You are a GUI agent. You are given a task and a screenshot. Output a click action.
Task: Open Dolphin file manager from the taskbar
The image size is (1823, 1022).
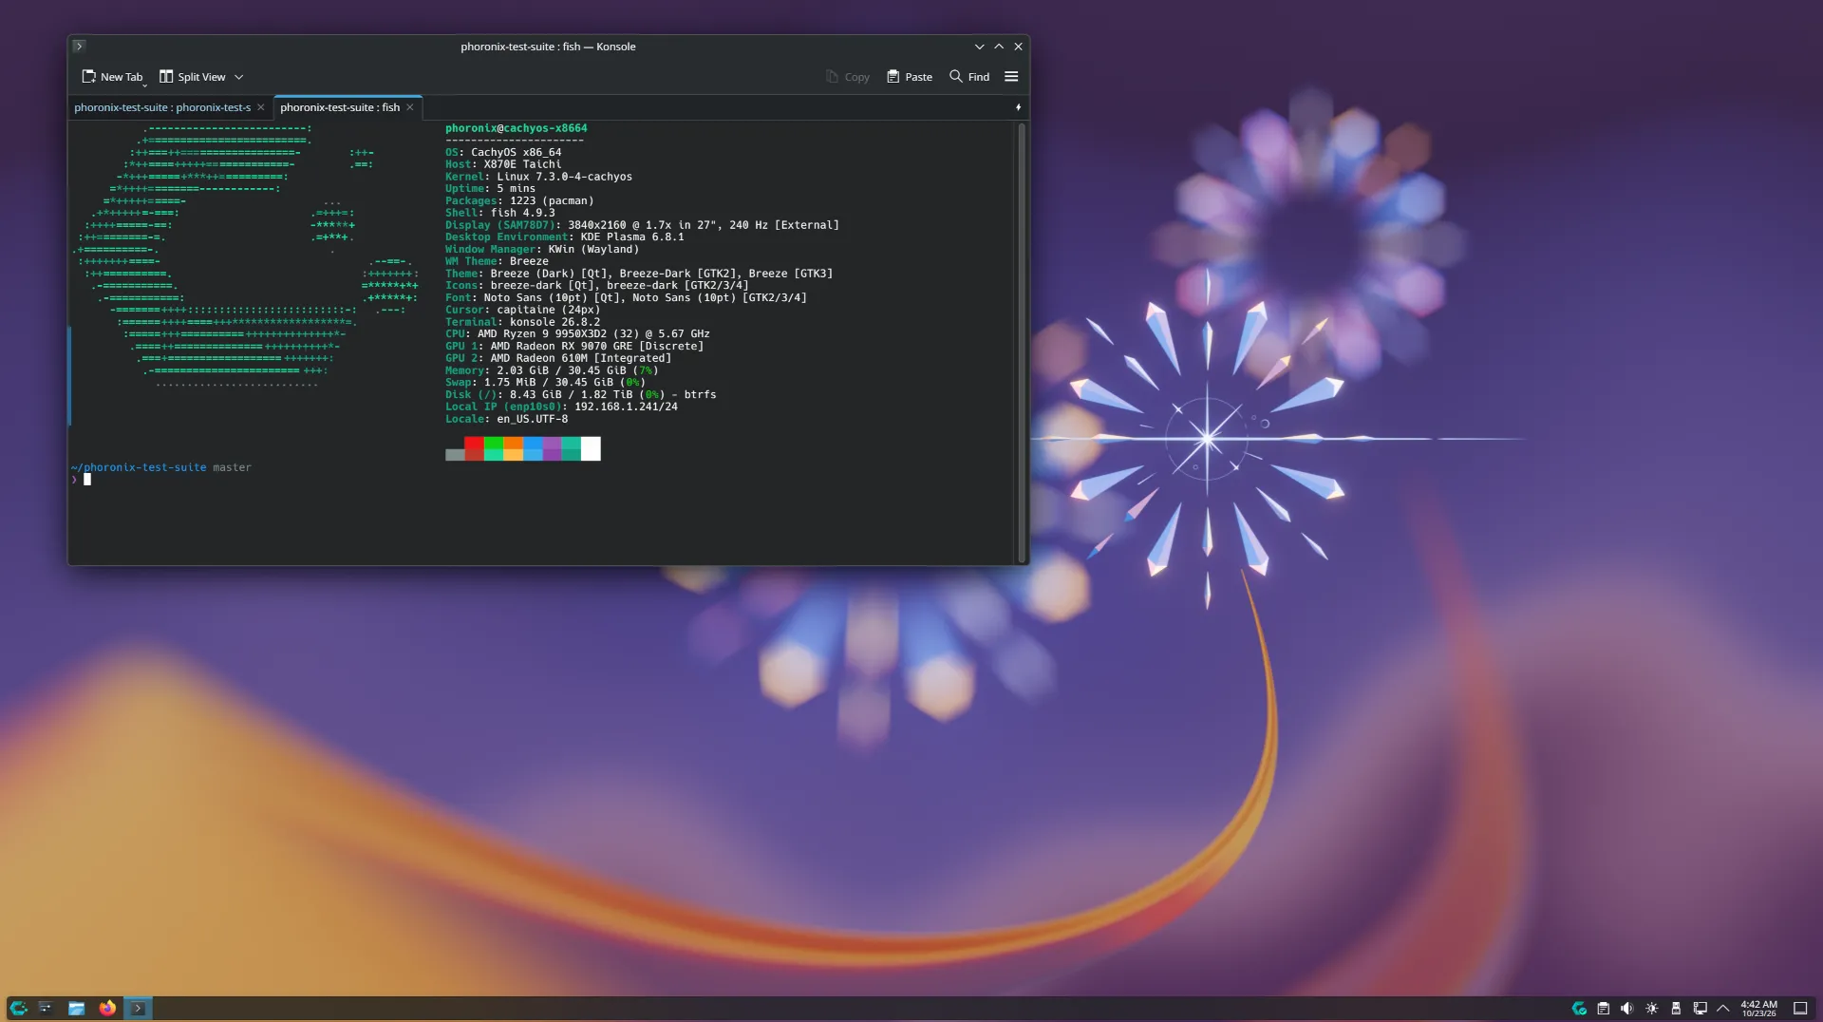point(77,1008)
